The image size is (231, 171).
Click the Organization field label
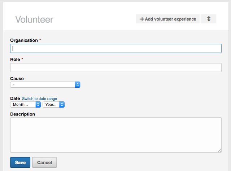pyautogui.click(x=24, y=40)
